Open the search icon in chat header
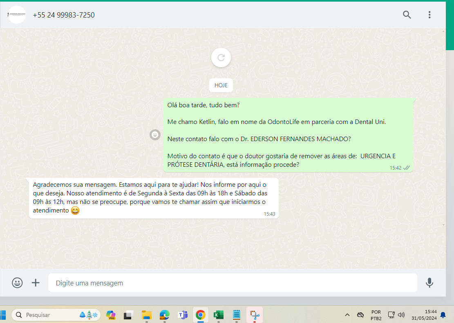Screen dimensions: 454x323 [407, 15]
